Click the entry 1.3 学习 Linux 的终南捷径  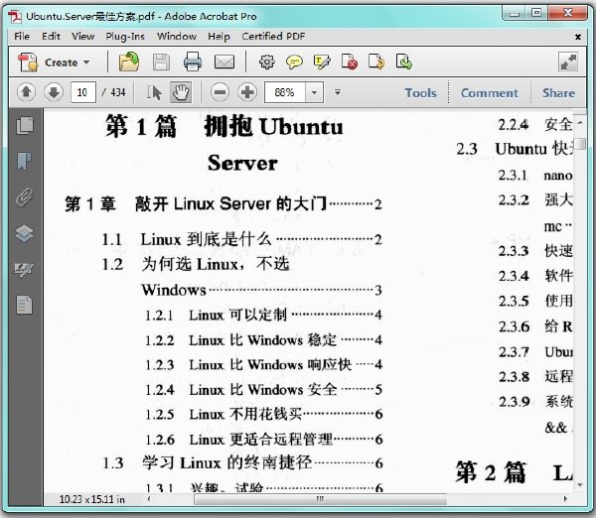coord(242,463)
